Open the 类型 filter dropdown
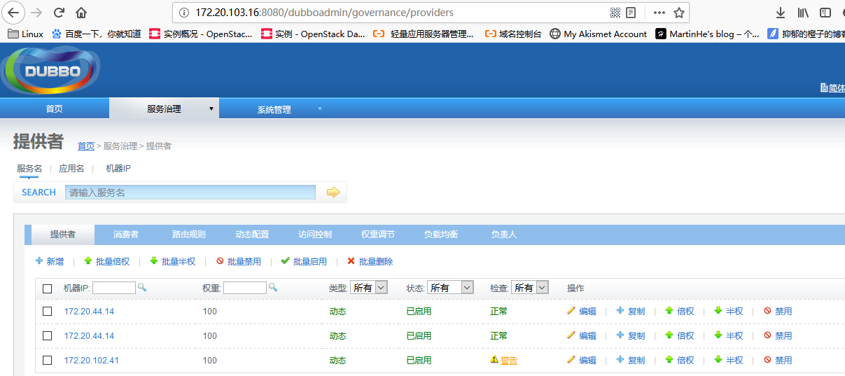This screenshot has height=376, width=845. 370,288
